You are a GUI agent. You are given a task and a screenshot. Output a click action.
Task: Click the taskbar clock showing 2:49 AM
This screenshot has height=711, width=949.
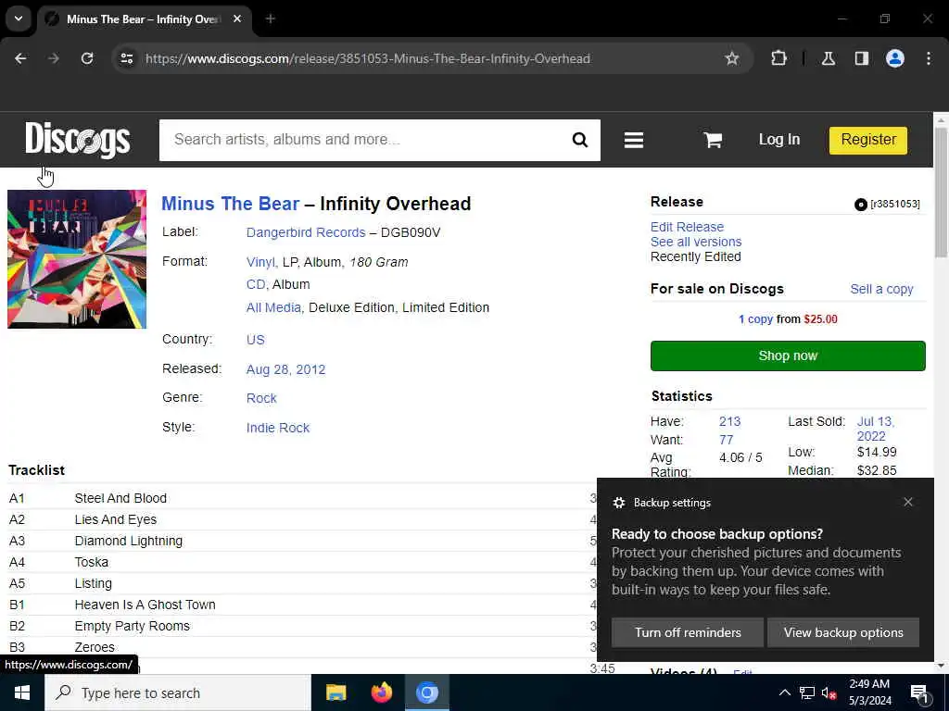coord(869,692)
